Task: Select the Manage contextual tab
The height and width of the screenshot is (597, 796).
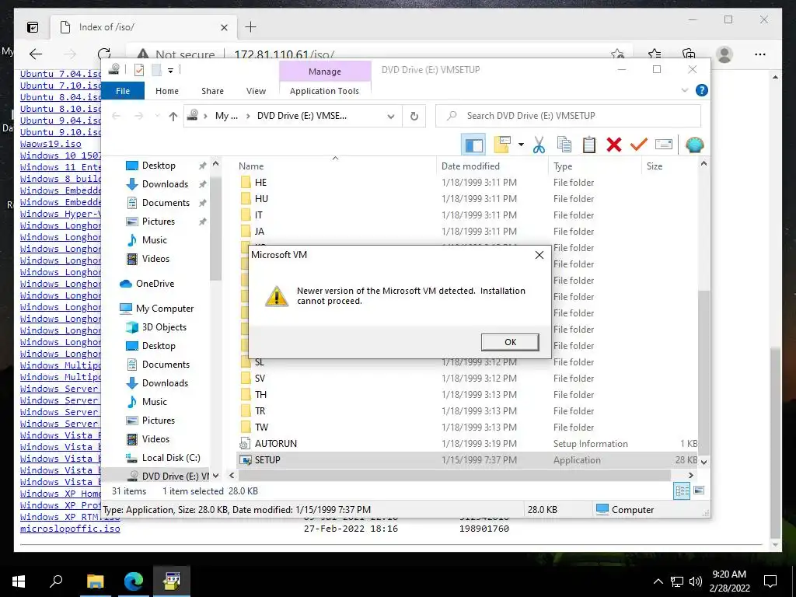Action: (325, 72)
